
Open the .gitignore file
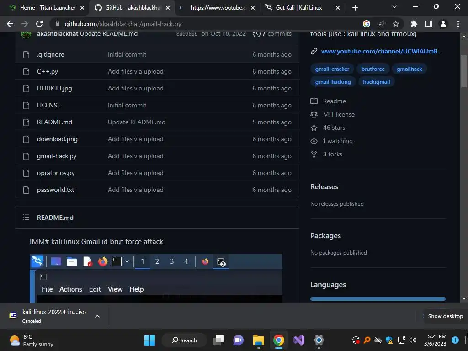coord(50,55)
